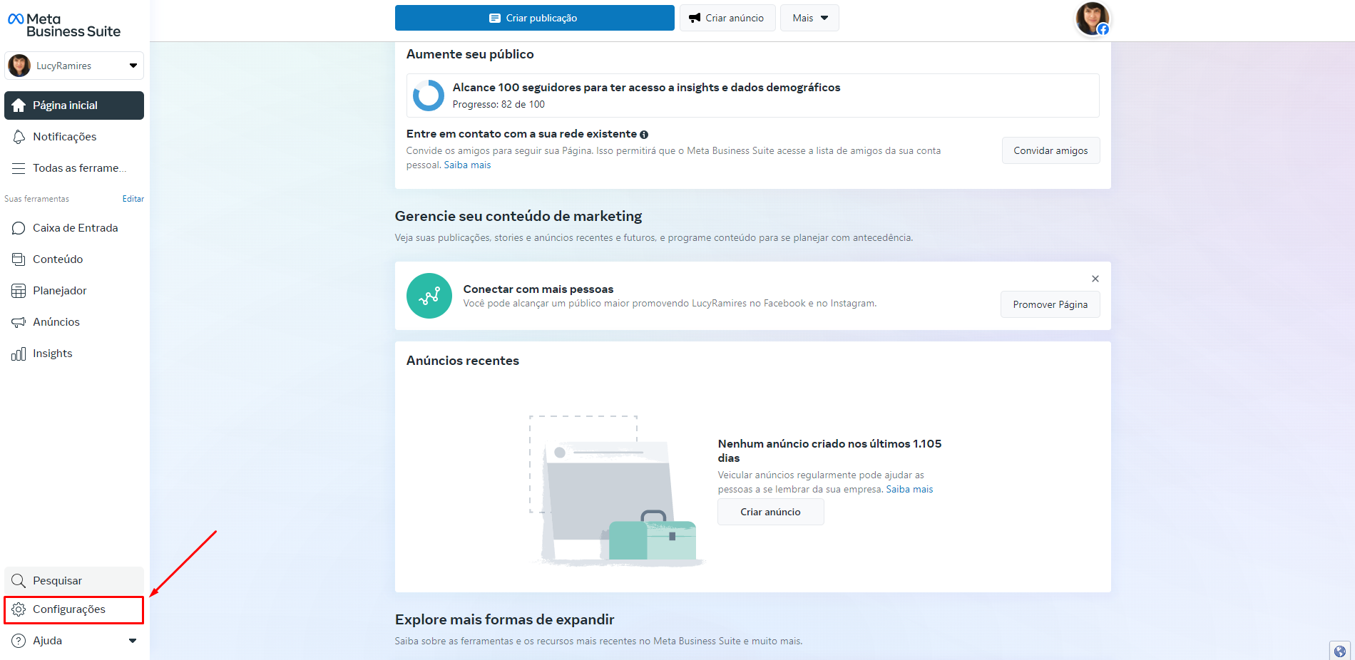Image resolution: width=1355 pixels, height=660 pixels.
Task: Open Notificações
Action: (74, 137)
